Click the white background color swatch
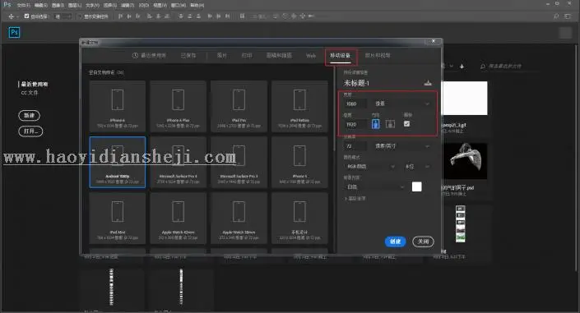This screenshot has width=580, height=313. click(x=416, y=187)
